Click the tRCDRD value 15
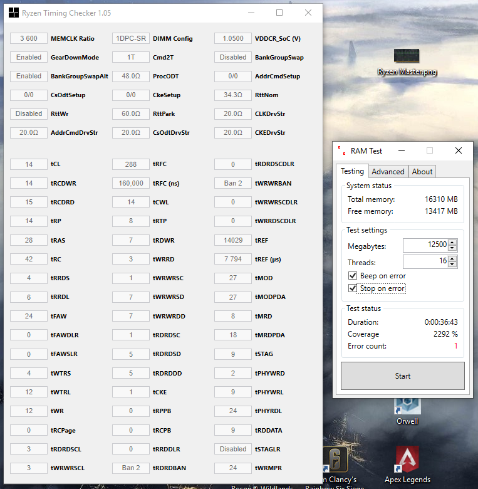Viewport: 478px width, 489px height. pyautogui.click(x=29, y=202)
